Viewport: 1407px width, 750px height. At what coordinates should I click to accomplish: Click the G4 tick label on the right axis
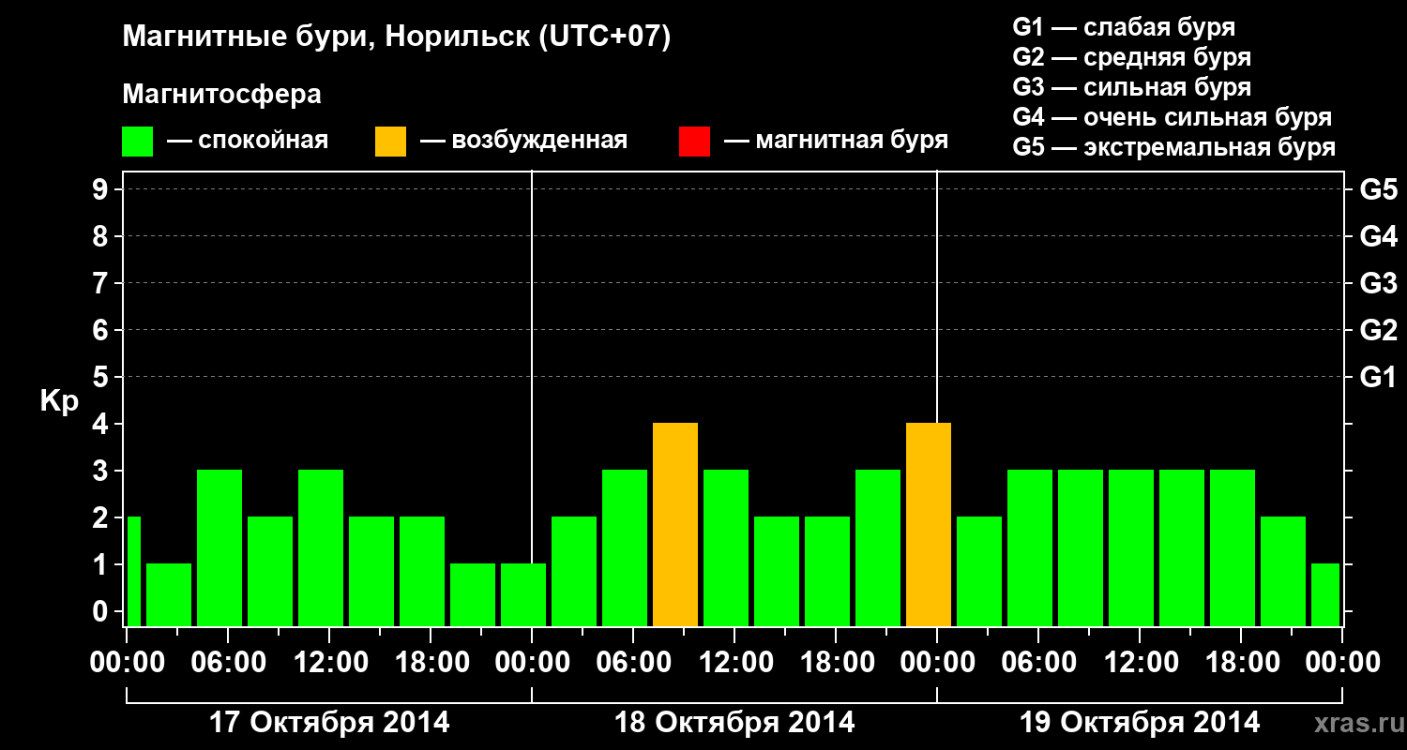[x=1378, y=236]
